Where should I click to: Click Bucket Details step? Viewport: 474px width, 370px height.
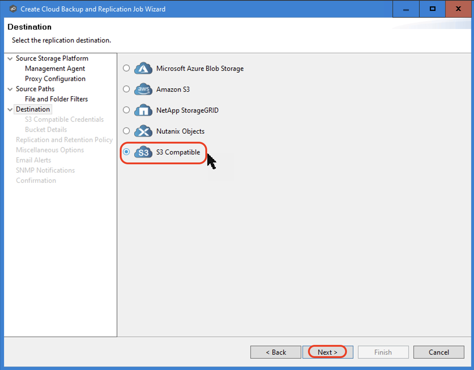point(46,129)
